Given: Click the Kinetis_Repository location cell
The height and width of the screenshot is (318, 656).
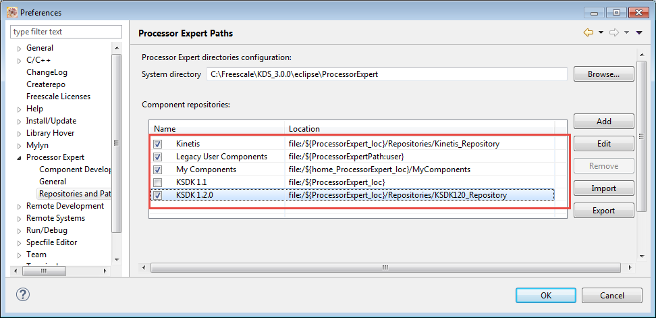Looking at the screenshot, I should point(394,144).
